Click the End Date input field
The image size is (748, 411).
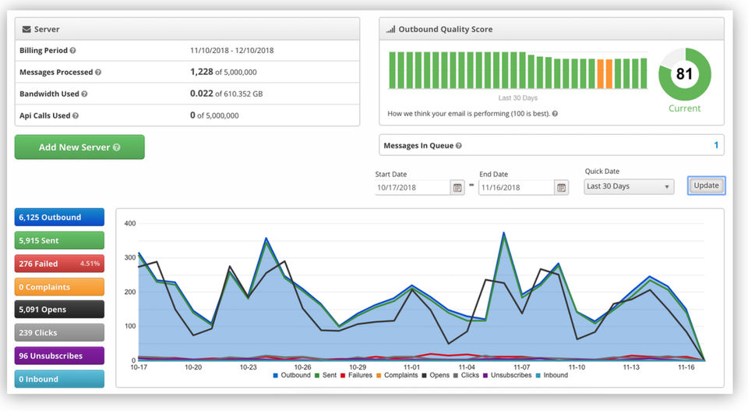[516, 187]
